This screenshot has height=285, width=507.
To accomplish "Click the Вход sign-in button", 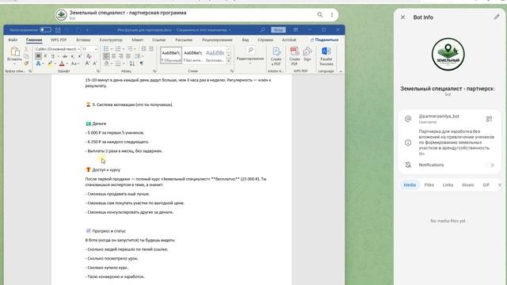I will pos(278,30).
